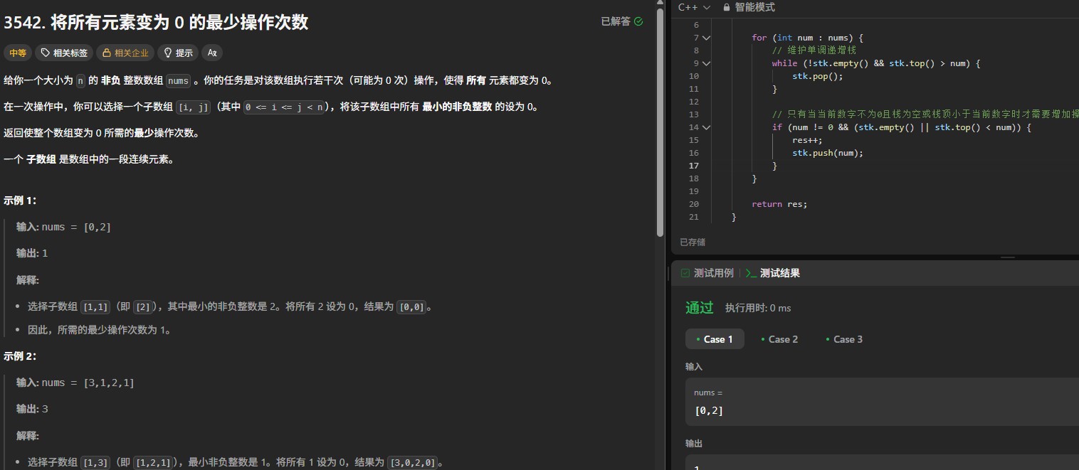Fold the if block at line 14

(x=706, y=127)
